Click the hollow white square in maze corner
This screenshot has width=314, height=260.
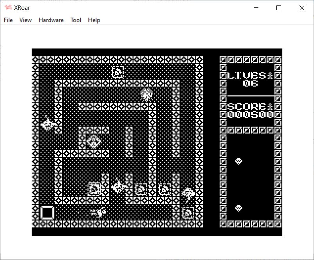(x=47, y=213)
